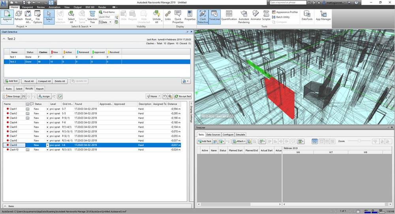Open the Sets dropdown

(x=105, y=22)
